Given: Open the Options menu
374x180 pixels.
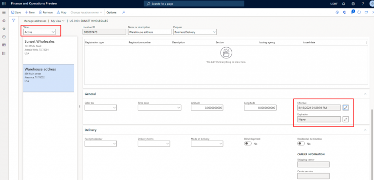Looking at the screenshot, I should click(x=112, y=12).
